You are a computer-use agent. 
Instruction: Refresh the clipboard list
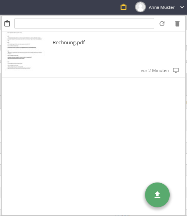[x=162, y=23]
